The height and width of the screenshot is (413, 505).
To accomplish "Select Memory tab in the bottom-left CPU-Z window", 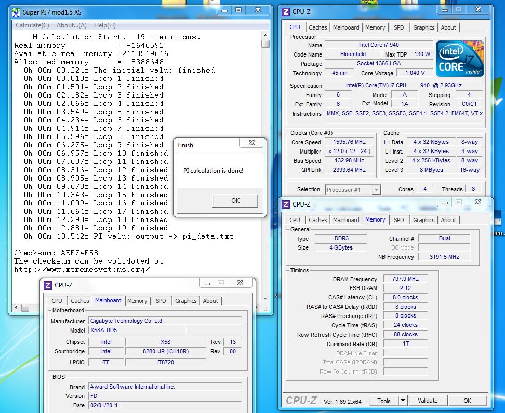I will pos(137,301).
